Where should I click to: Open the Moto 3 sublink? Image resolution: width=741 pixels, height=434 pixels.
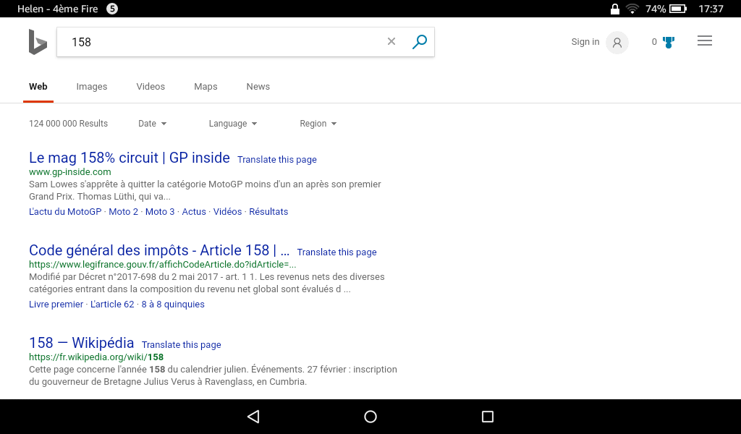point(160,211)
